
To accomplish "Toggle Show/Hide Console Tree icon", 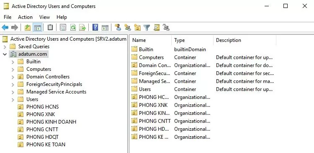I will pos(38,27).
